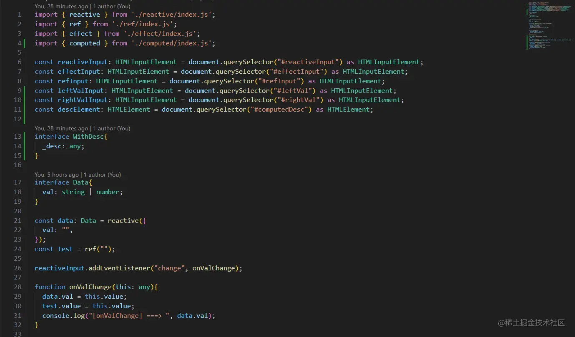
Task: Select line number 17 in the gutter
Action: click(x=18, y=182)
